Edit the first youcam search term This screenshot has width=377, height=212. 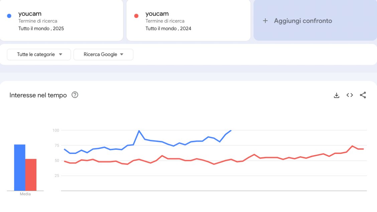(30, 14)
